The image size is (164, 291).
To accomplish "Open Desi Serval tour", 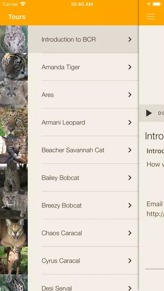I will pos(69,283).
